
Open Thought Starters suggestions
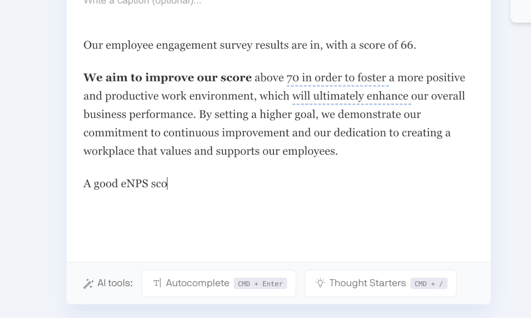tap(367, 283)
